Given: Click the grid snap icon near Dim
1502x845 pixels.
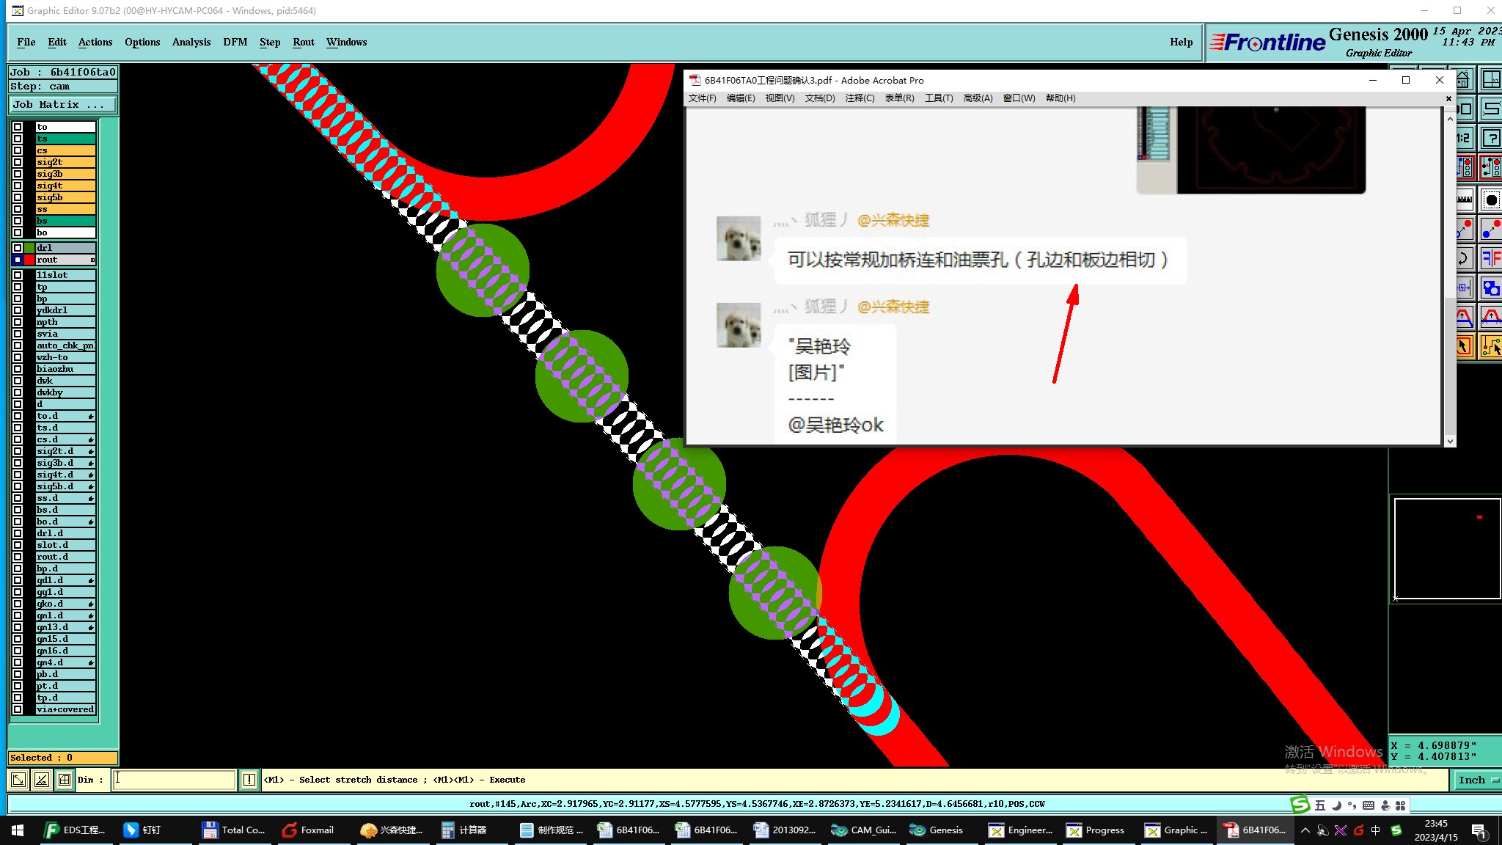Looking at the screenshot, I should [x=65, y=780].
